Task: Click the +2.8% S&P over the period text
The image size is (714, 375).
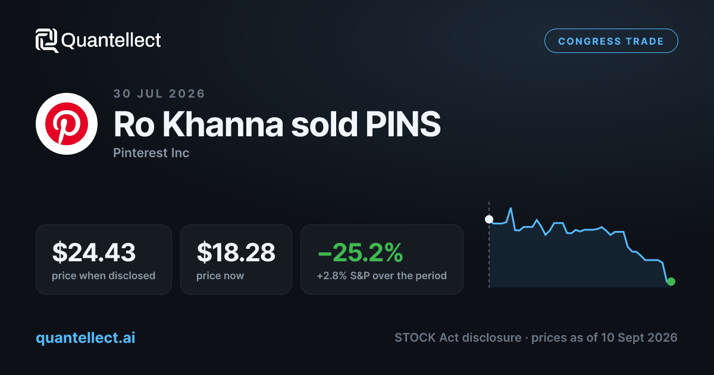Action: [382, 276]
